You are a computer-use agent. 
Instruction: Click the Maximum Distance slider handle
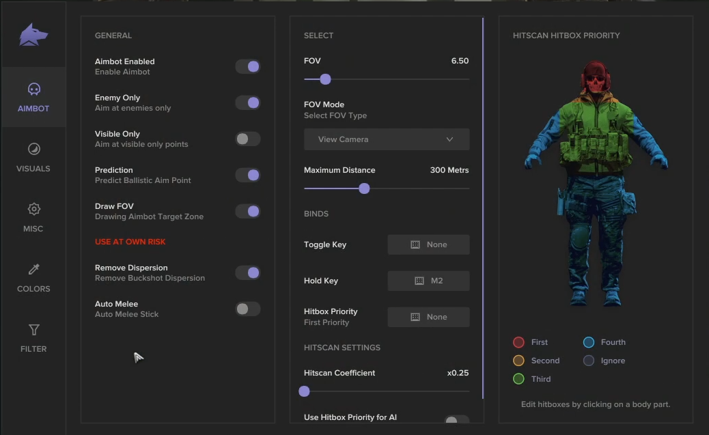tap(364, 188)
